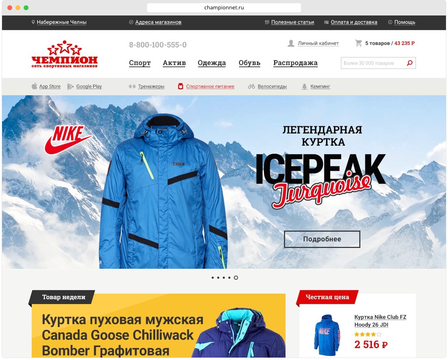
Task: Click the bicycle icon next to Велосипеды
Action: (251, 86)
